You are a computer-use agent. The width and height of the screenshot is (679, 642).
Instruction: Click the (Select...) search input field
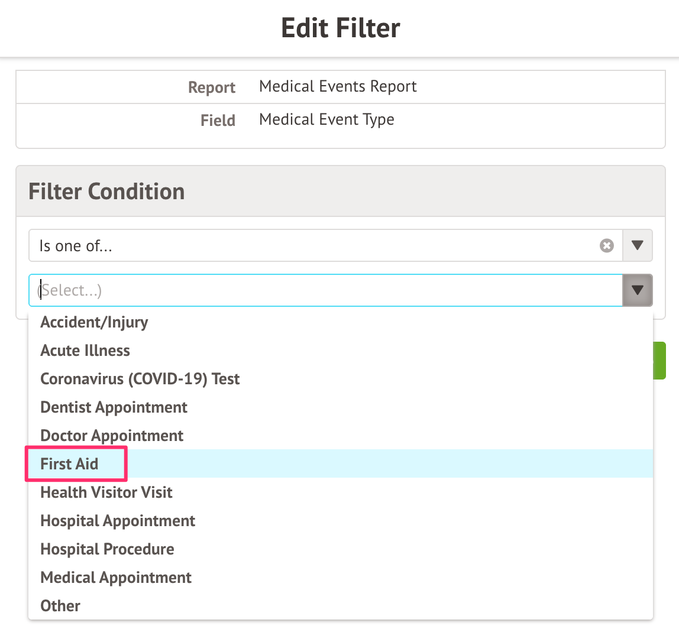(325, 290)
